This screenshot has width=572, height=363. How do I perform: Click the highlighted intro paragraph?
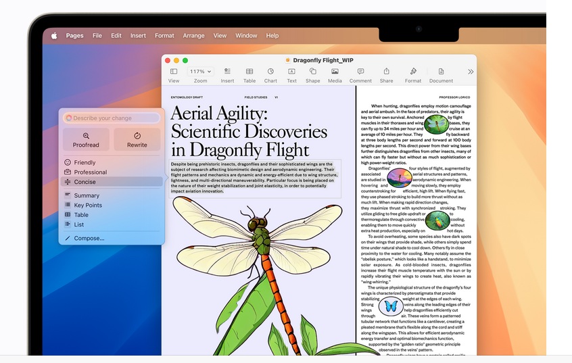[255, 178]
